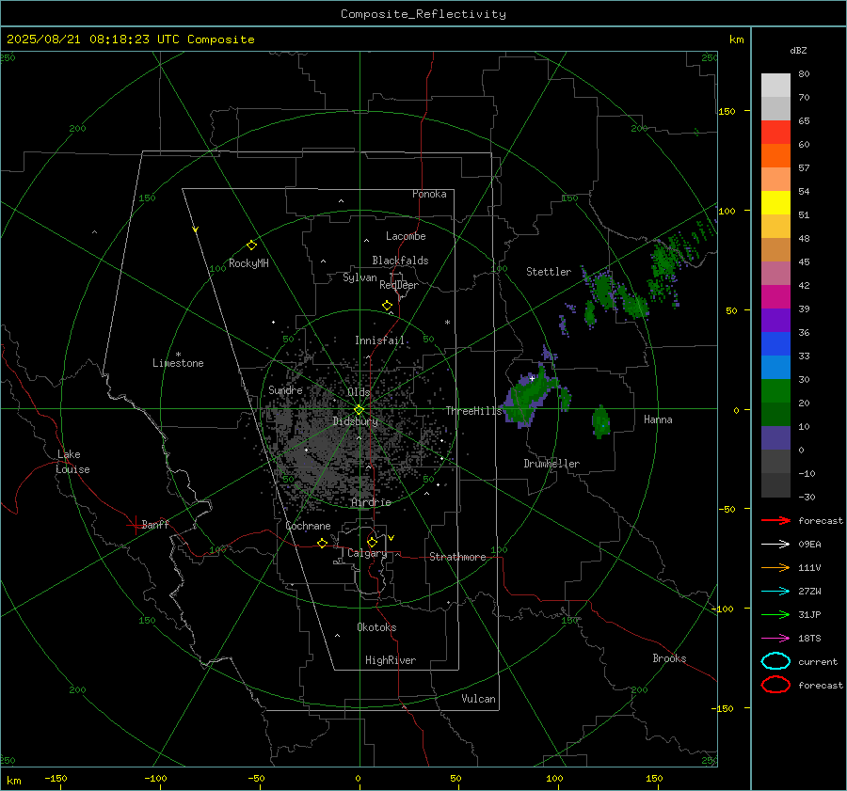Click the yellow diamond marker beside RockyMH
The height and width of the screenshot is (791, 847).
tap(251, 245)
